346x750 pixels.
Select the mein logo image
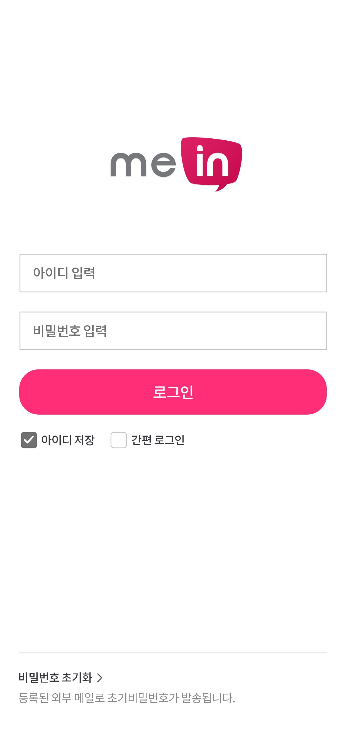click(x=176, y=165)
